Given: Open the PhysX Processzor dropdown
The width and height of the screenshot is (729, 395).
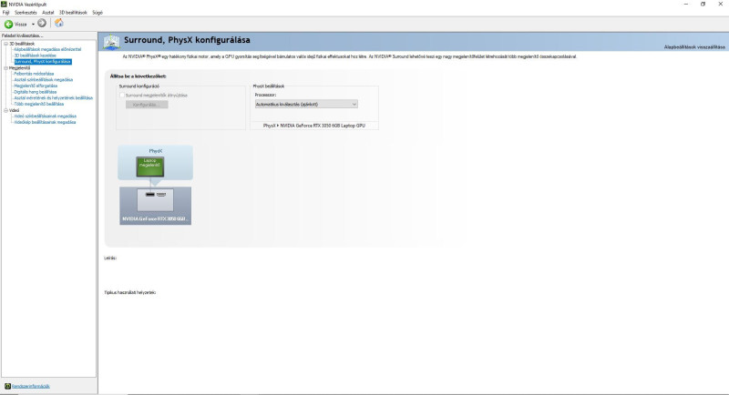Looking at the screenshot, I should (306, 105).
